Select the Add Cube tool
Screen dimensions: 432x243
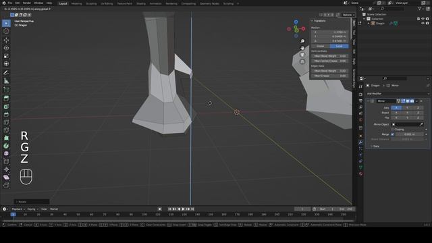[6, 90]
